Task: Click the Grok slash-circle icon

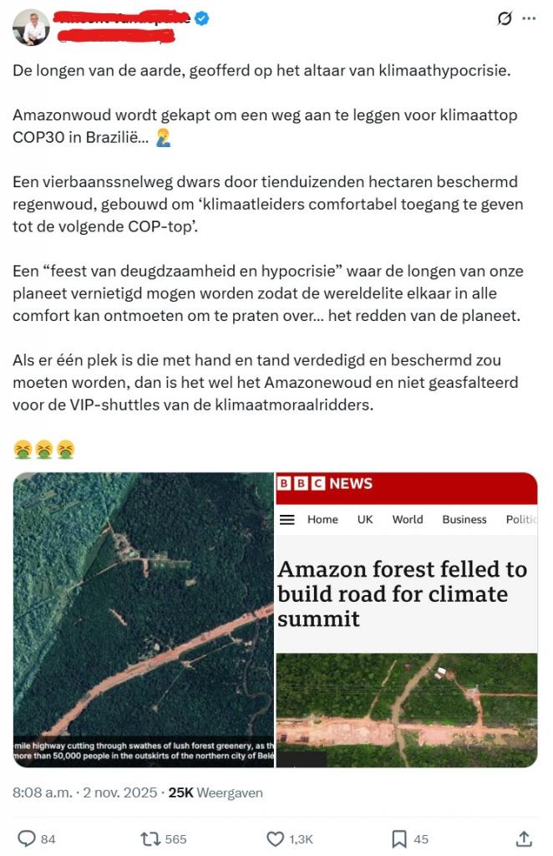Action: click(505, 18)
